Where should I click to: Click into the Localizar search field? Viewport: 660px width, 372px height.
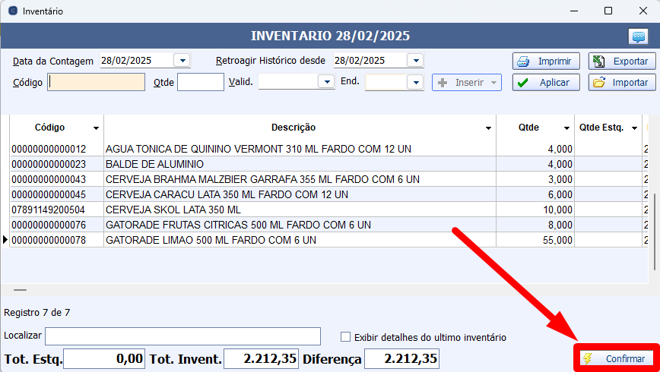182,336
